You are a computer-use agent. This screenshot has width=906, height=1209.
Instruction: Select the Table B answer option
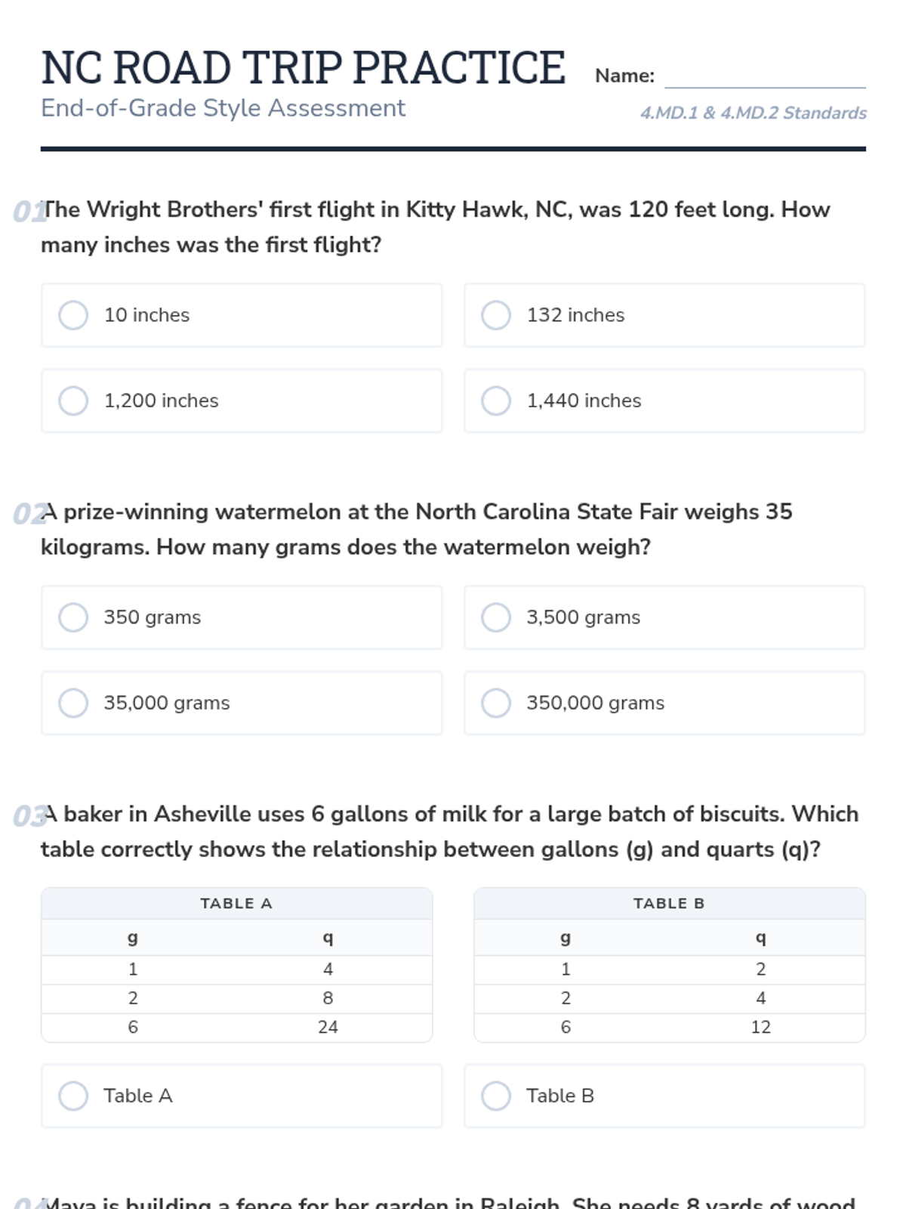pyautogui.click(x=496, y=1096)
